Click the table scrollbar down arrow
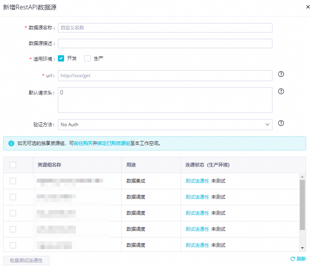Screen dimensions: 310x268 [x=302, y=248]
